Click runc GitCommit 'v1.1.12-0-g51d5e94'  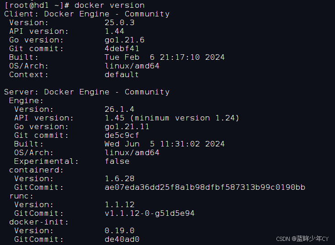coord(149,214)
